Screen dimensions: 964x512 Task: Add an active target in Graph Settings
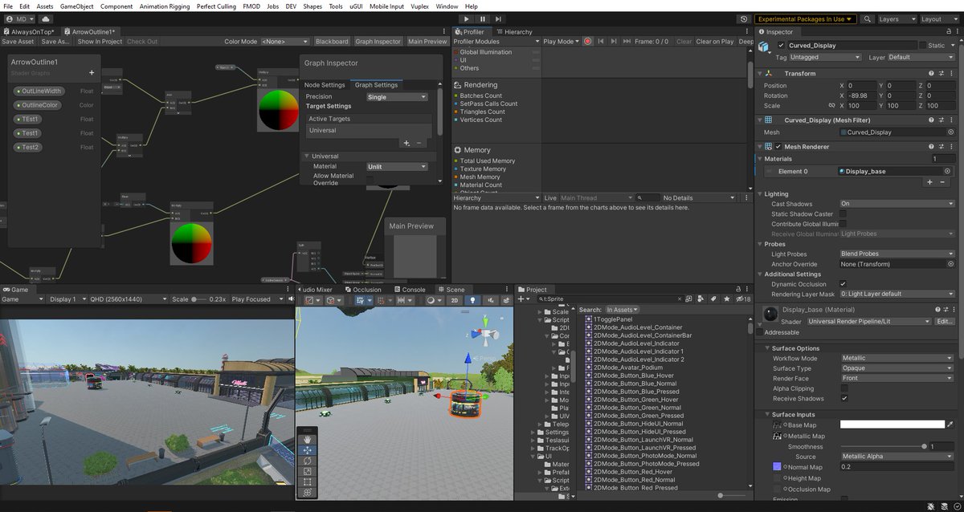pos(406,143)
